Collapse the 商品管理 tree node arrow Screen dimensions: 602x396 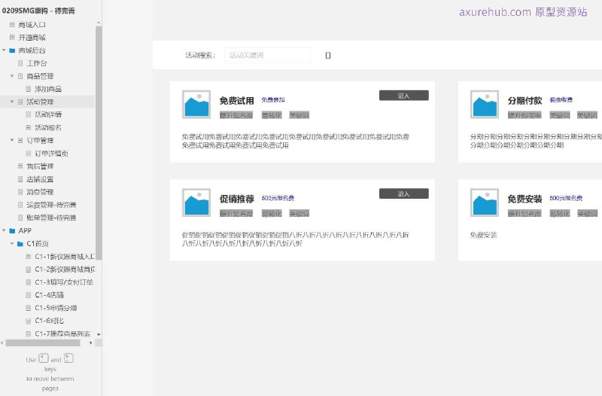12,76
